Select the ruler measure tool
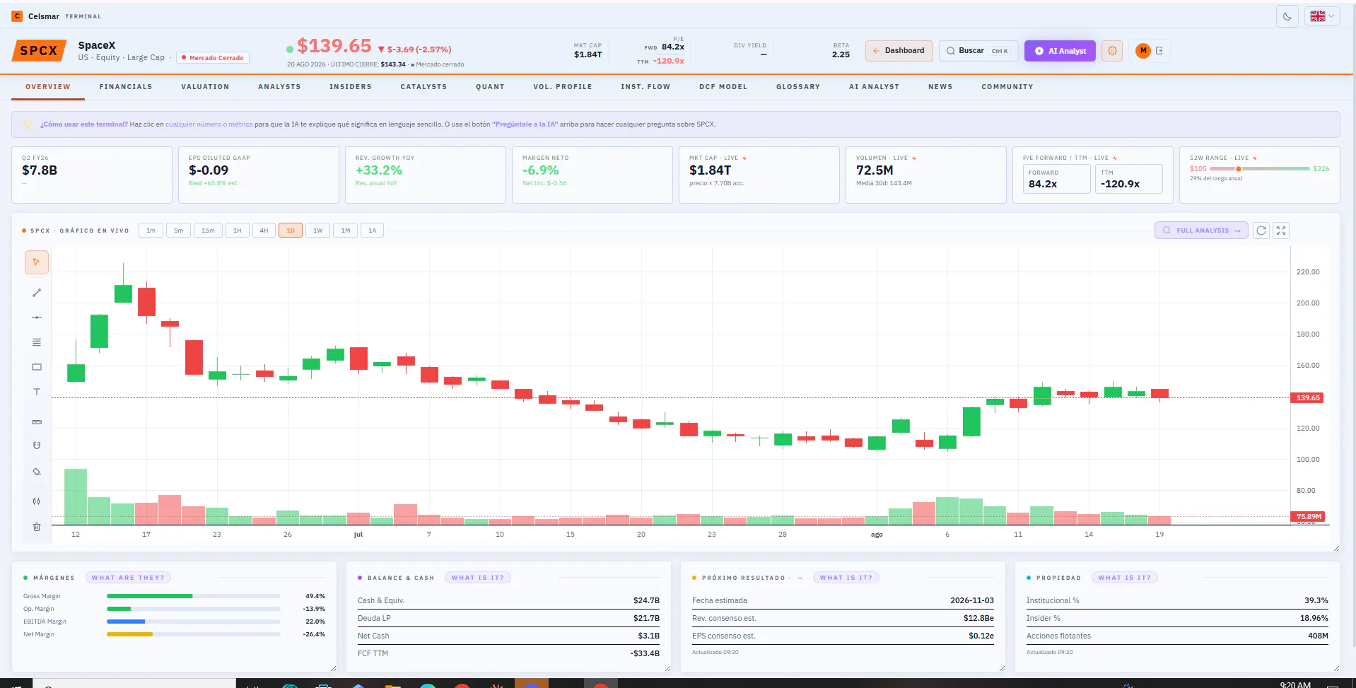This screenshot has height=688, width=1356. [37, 422]
